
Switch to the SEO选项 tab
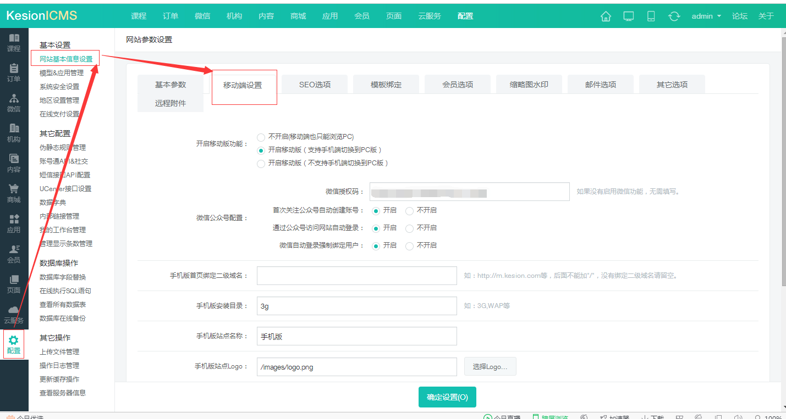(314, 84)
